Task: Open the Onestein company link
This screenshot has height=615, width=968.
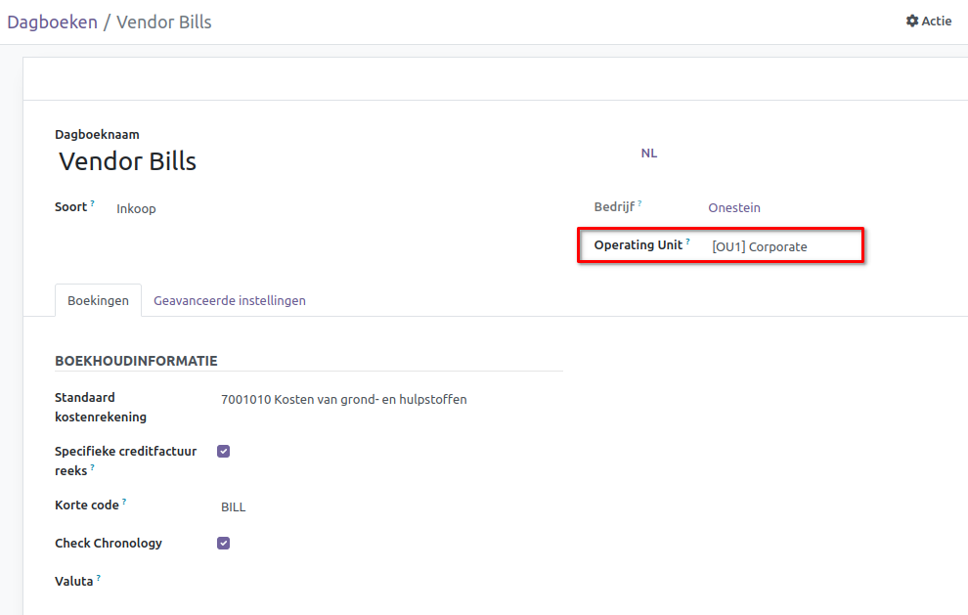Action: tap(733, 207)
